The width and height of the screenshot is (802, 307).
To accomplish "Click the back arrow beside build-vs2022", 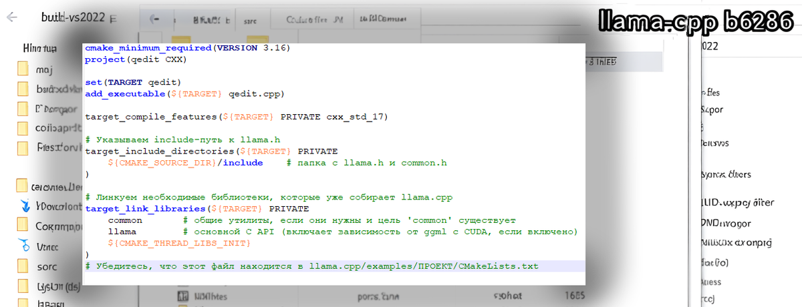I will [11, 18].
